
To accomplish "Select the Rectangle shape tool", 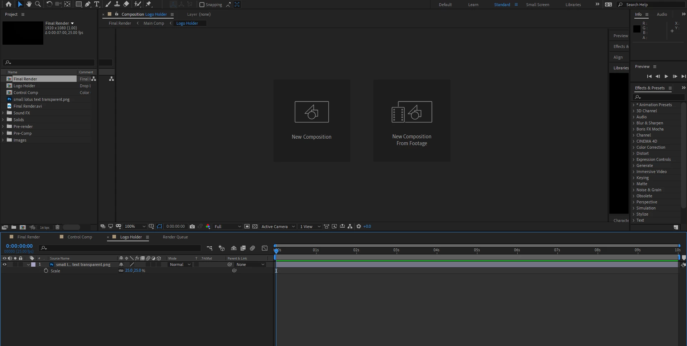I will [78, 4].
